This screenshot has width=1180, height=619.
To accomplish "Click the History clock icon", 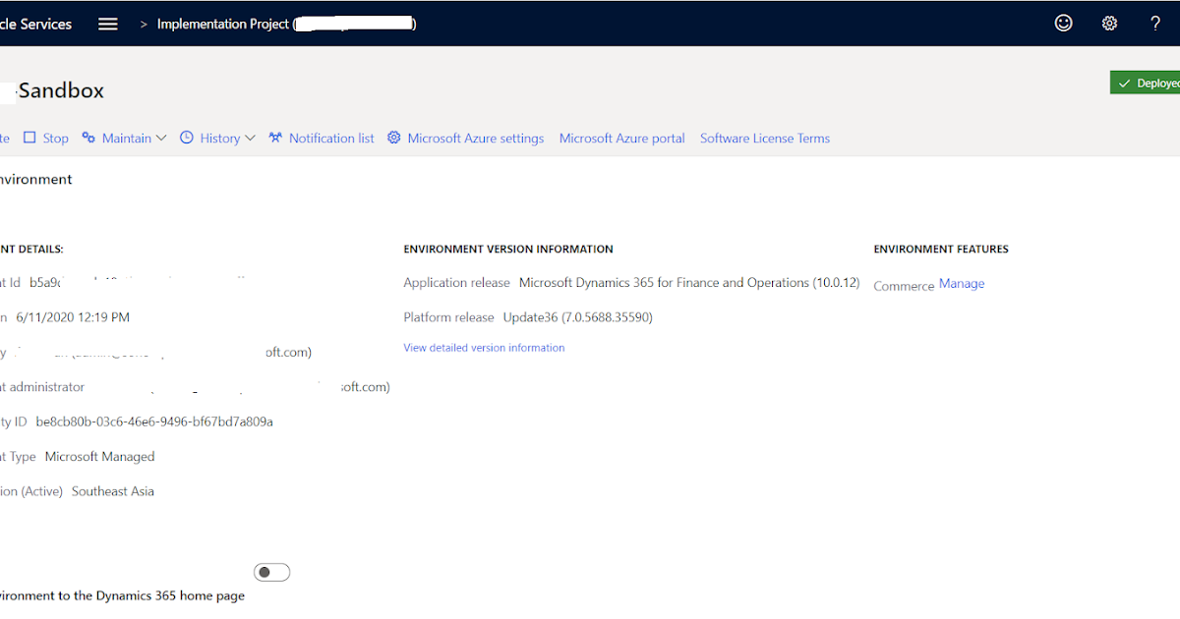I will (x=186, y=138).
